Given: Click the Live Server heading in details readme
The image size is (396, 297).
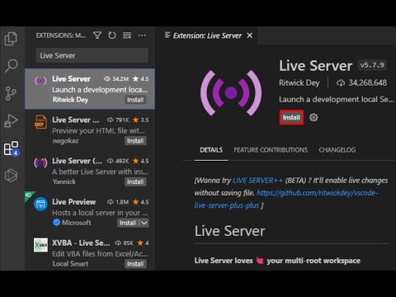Looking at the screenshot, I should (229, 231).
